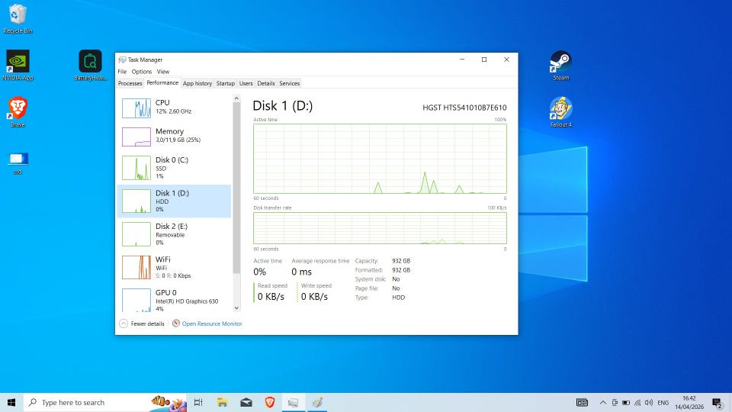Screen dimensions: 732x412
Task: Switch to the Startup tab
Action: tap(225, 83)
